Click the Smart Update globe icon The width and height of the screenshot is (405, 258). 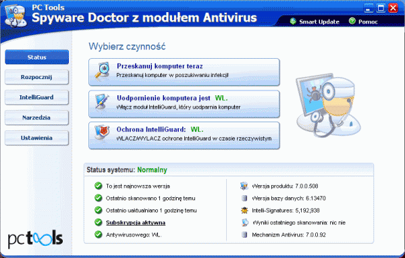[293, 21]
